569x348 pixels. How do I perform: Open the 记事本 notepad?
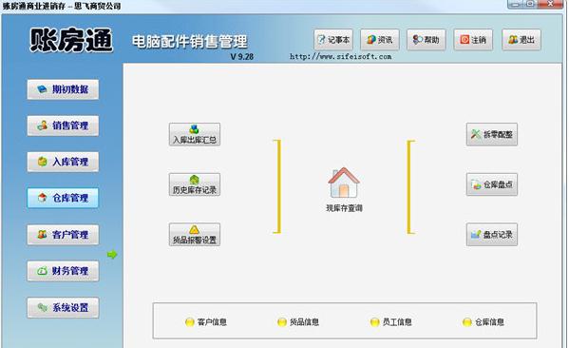click(333, 40)
